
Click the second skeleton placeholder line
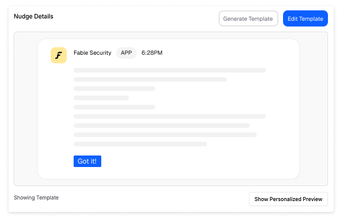150,79
